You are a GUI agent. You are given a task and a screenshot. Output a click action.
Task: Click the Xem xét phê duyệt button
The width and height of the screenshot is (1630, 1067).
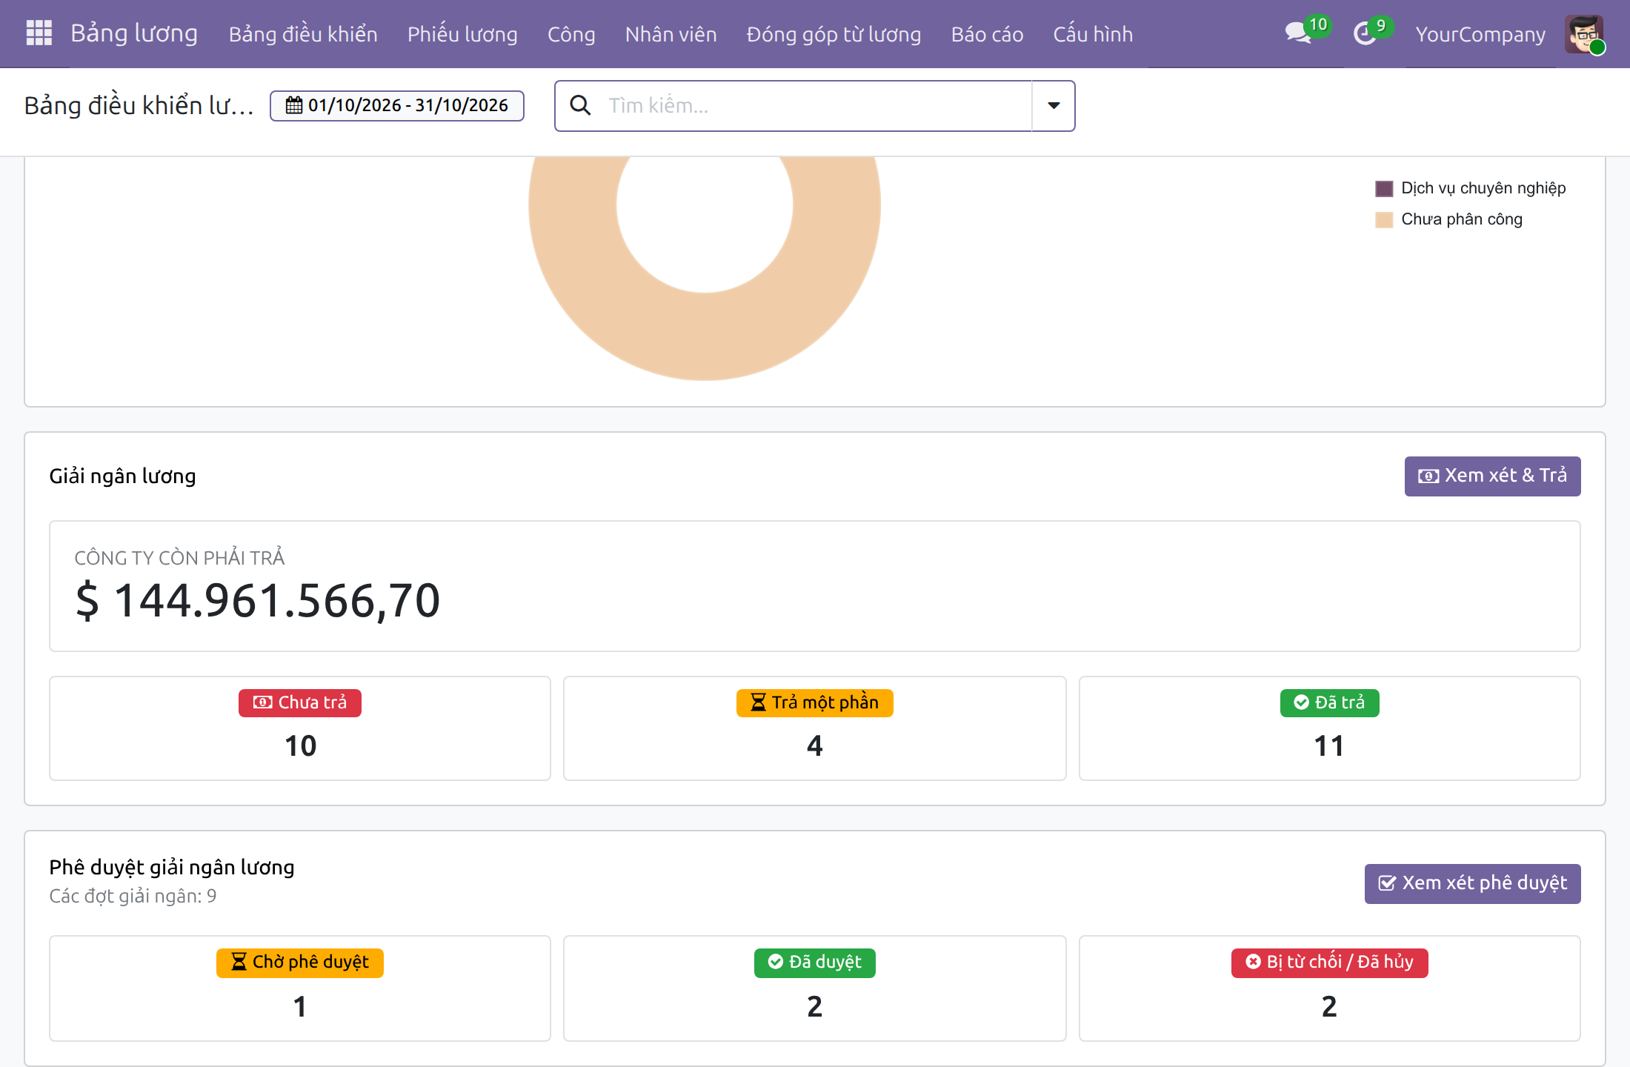1472,883
